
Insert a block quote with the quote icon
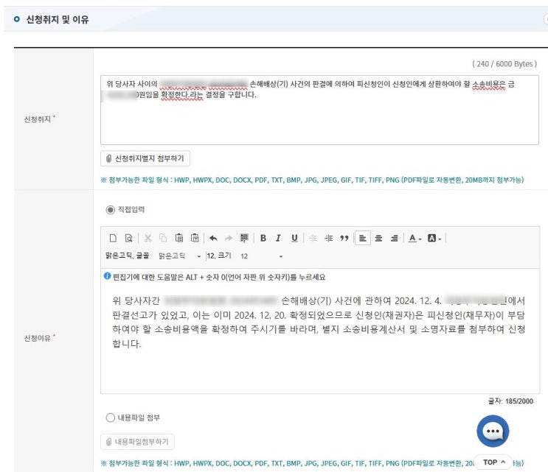(x=344, y=238)
